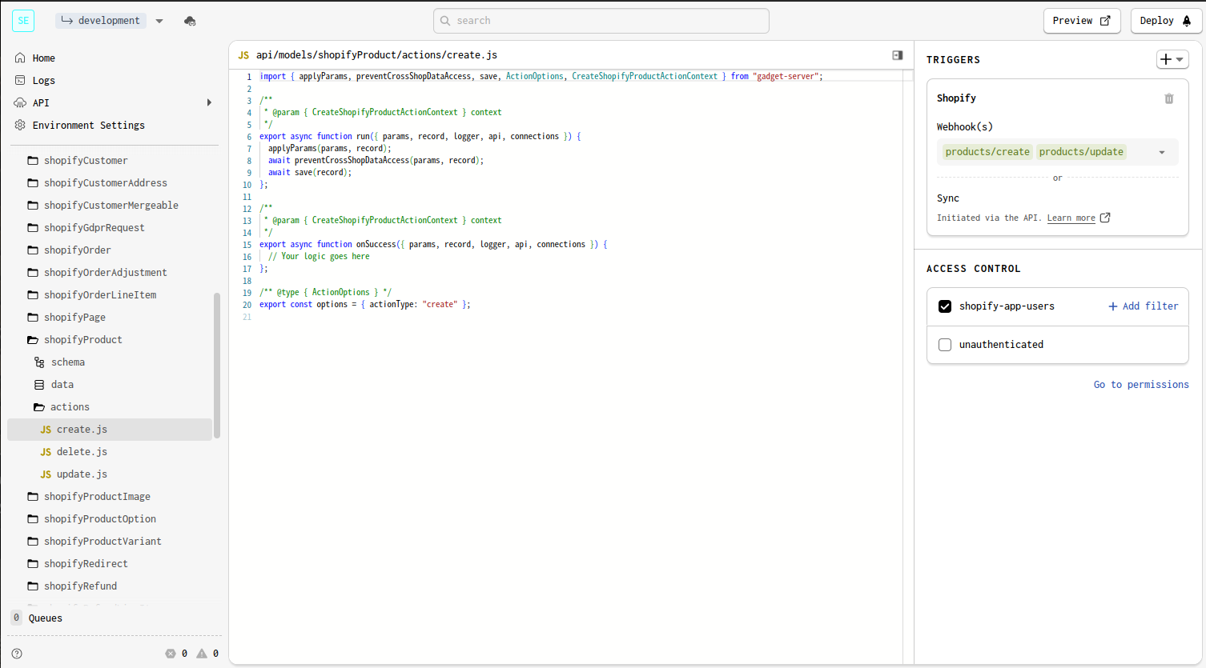Viewport: 1206px width, 668px height.
Task: Expand the API submenu arrow
Action: point(209,102)
